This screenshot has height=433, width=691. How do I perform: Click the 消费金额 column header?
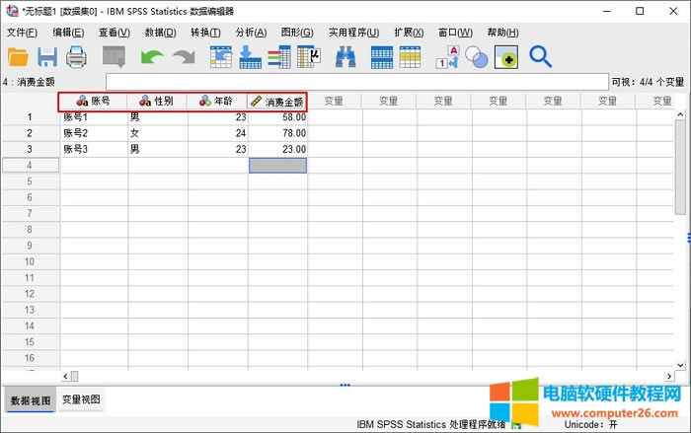[x=277, y=101]
